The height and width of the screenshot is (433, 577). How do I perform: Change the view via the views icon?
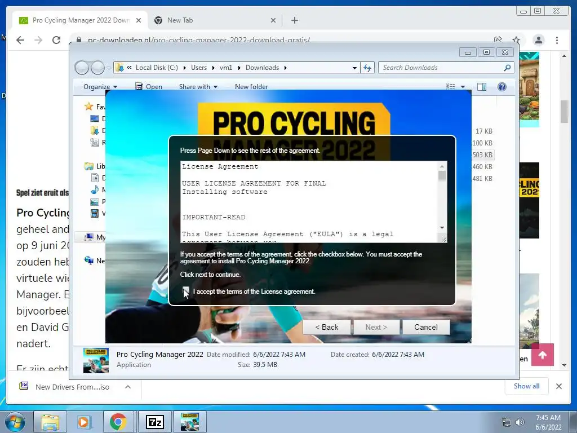click(450, 86)
